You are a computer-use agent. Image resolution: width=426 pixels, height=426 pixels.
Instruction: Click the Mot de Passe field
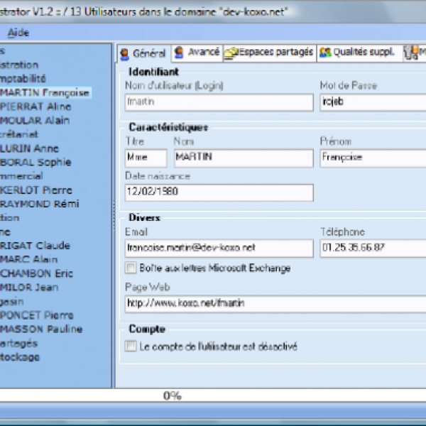[373, 102]
